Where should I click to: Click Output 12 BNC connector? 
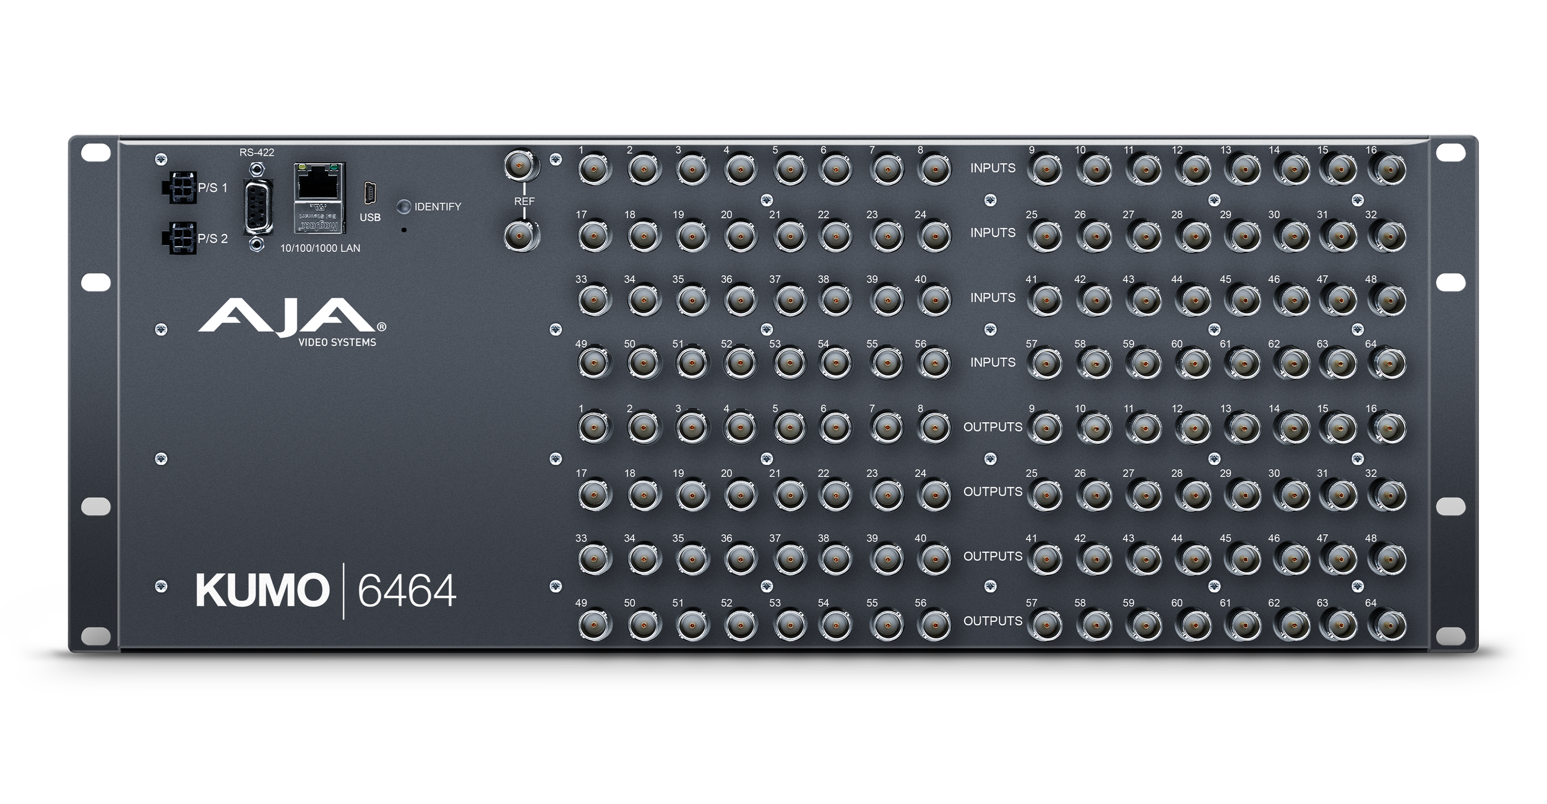point(1192,428)
